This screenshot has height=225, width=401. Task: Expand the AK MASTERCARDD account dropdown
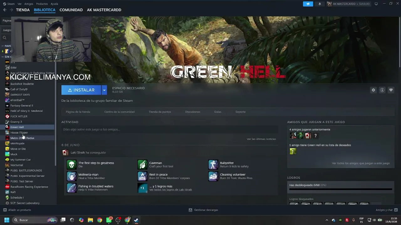[348, 4]
